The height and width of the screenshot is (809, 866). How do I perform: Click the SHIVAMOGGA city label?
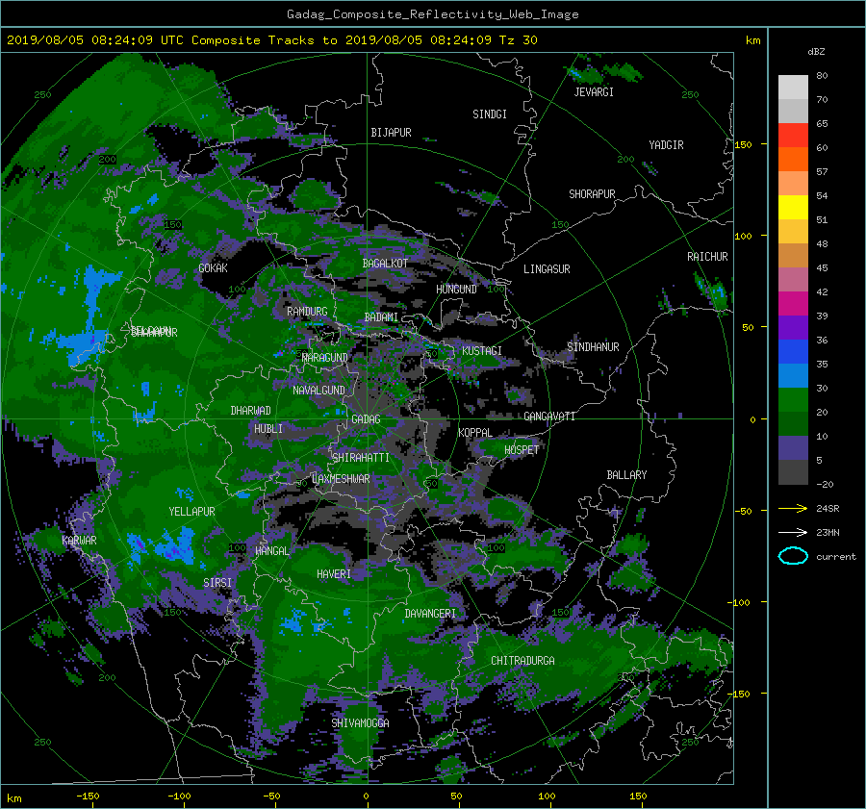[360, 723]
